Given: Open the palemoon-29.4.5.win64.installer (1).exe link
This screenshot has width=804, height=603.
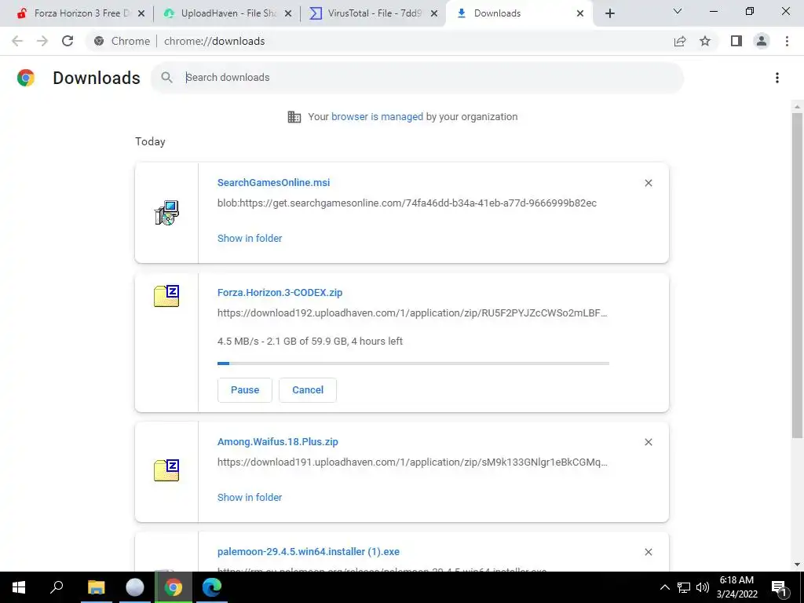Looking at the screenshot, I should (x=308, y=552).
